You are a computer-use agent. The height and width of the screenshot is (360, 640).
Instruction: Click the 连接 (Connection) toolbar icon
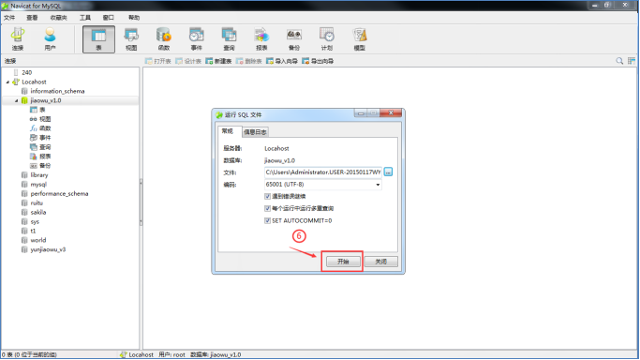point(18,38)
